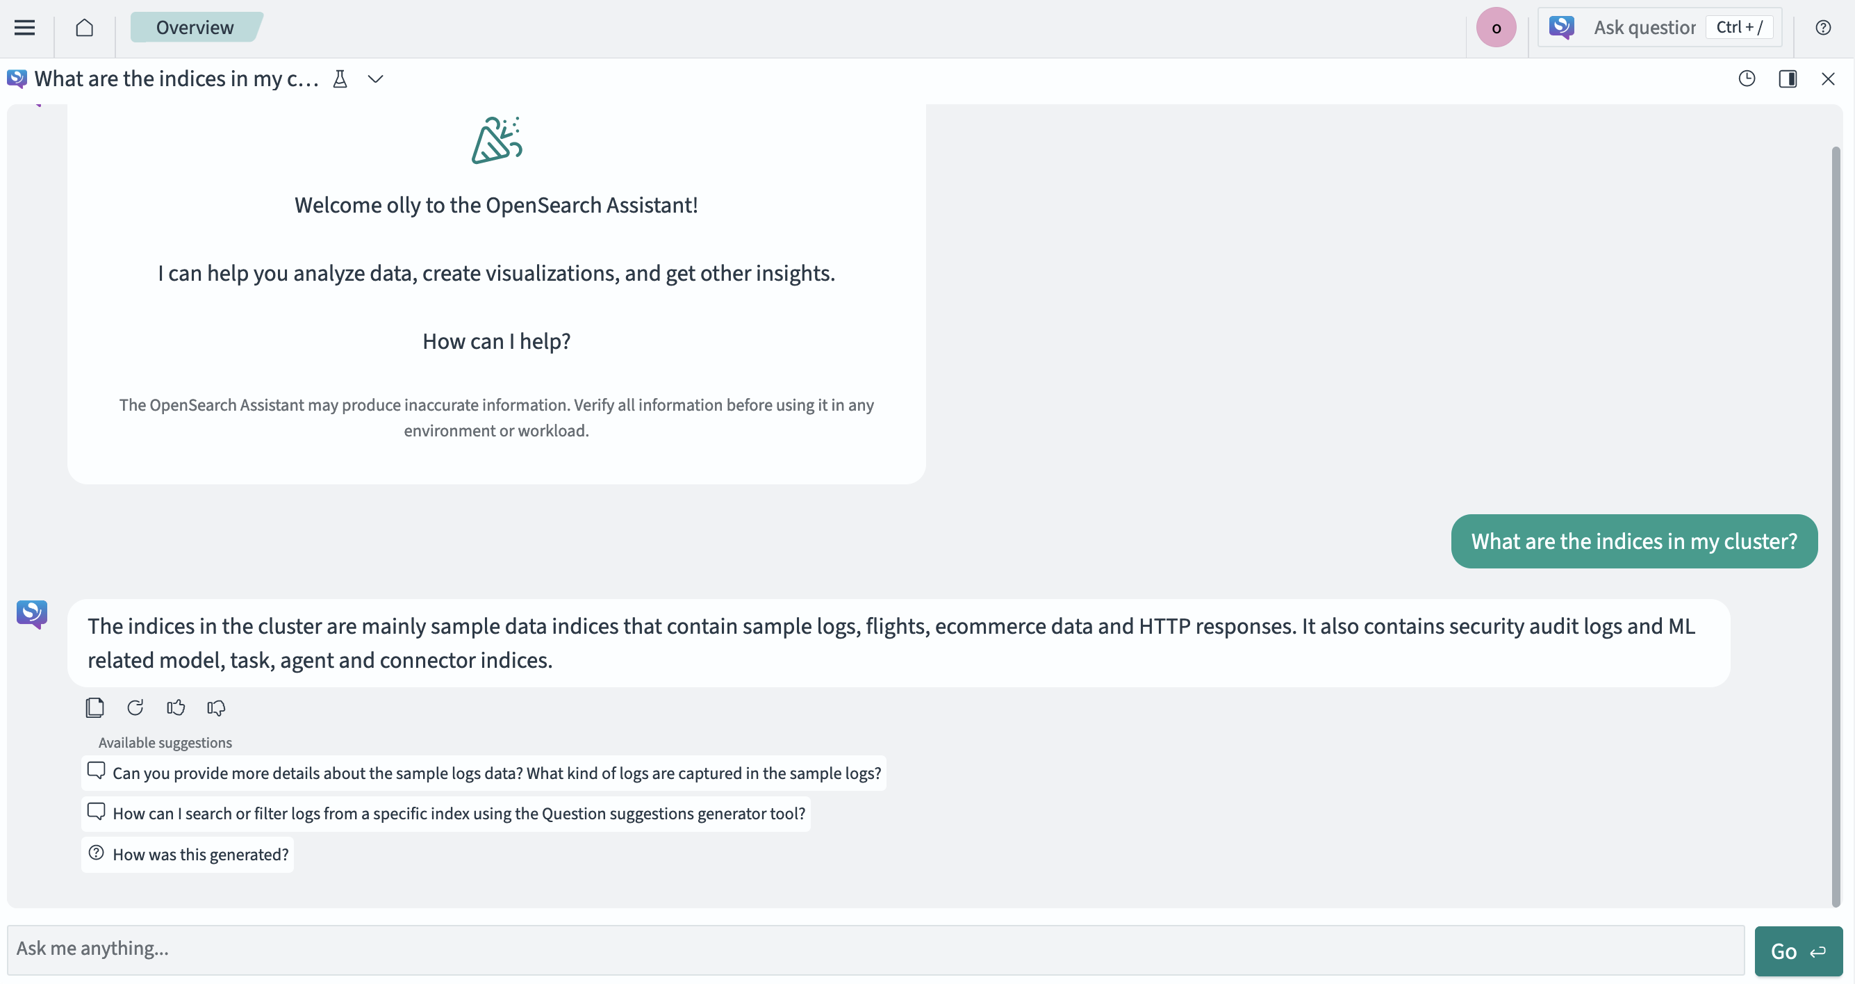Switch to the Overview tab
The image size is (1855, 984).
click(x=195, y=26)
